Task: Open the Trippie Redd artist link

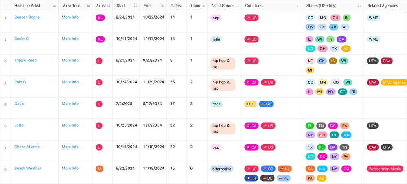Action: click(x=25, y=60)
